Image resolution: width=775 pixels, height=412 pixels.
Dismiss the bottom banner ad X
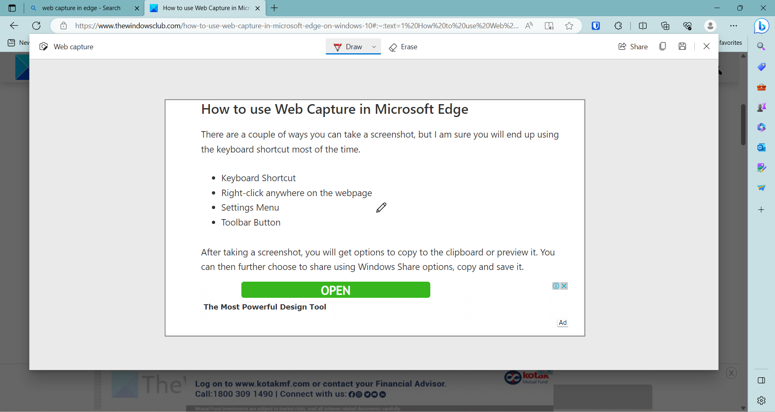coord(731,373)
